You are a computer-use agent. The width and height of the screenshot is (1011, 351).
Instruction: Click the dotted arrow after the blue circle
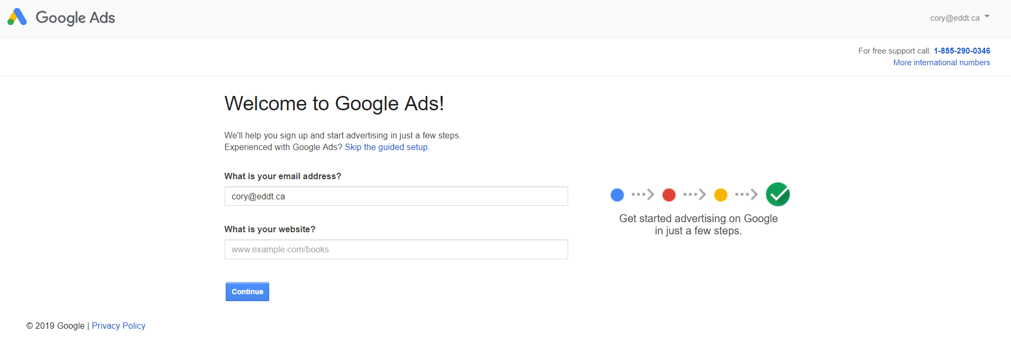pos(642,195)
